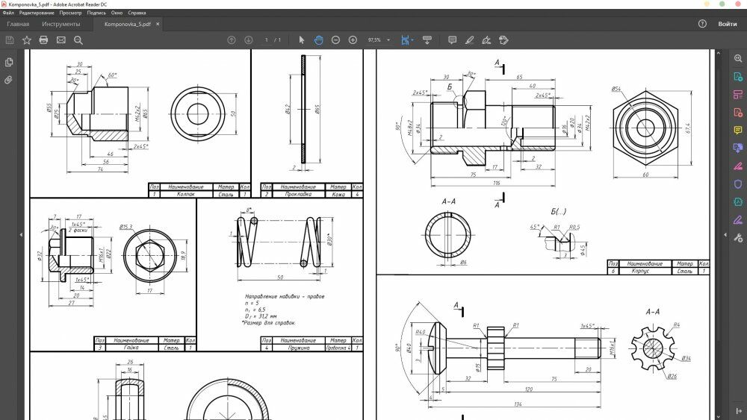Open the help question mark
747x420 pixels.
(x=702, y=24)
